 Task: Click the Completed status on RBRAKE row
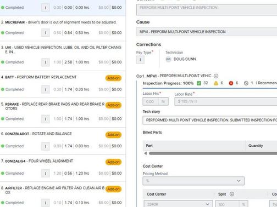[14, 119]
